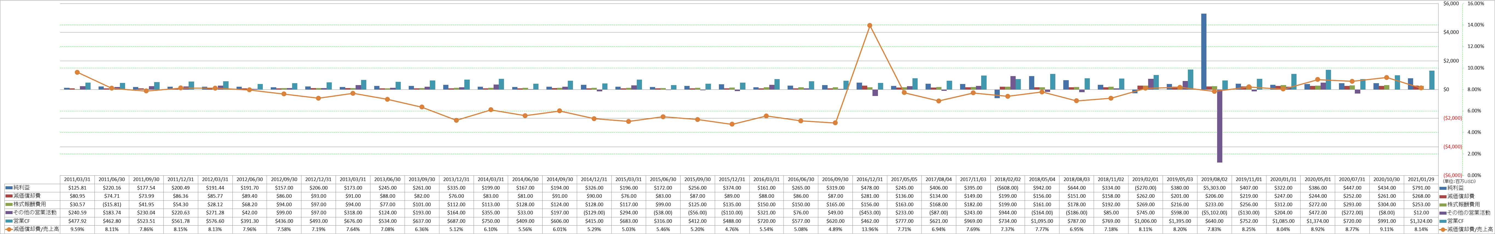Select the ($608.00) net income cell

[1007, 188]
